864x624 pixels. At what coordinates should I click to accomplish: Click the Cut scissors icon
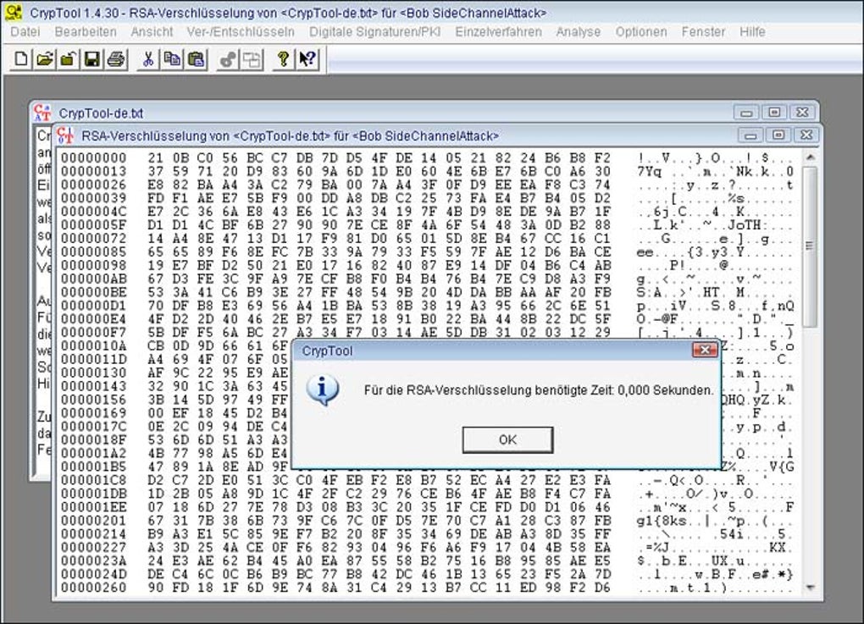(147, 59)
